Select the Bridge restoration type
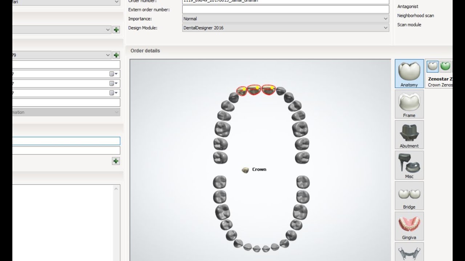 pos(409,195)
